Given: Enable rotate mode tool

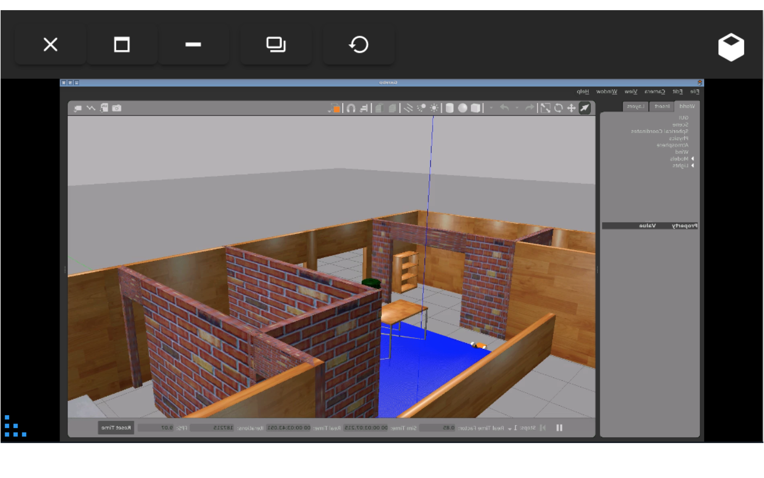Looking at the screenshot, I should [558, 108].
